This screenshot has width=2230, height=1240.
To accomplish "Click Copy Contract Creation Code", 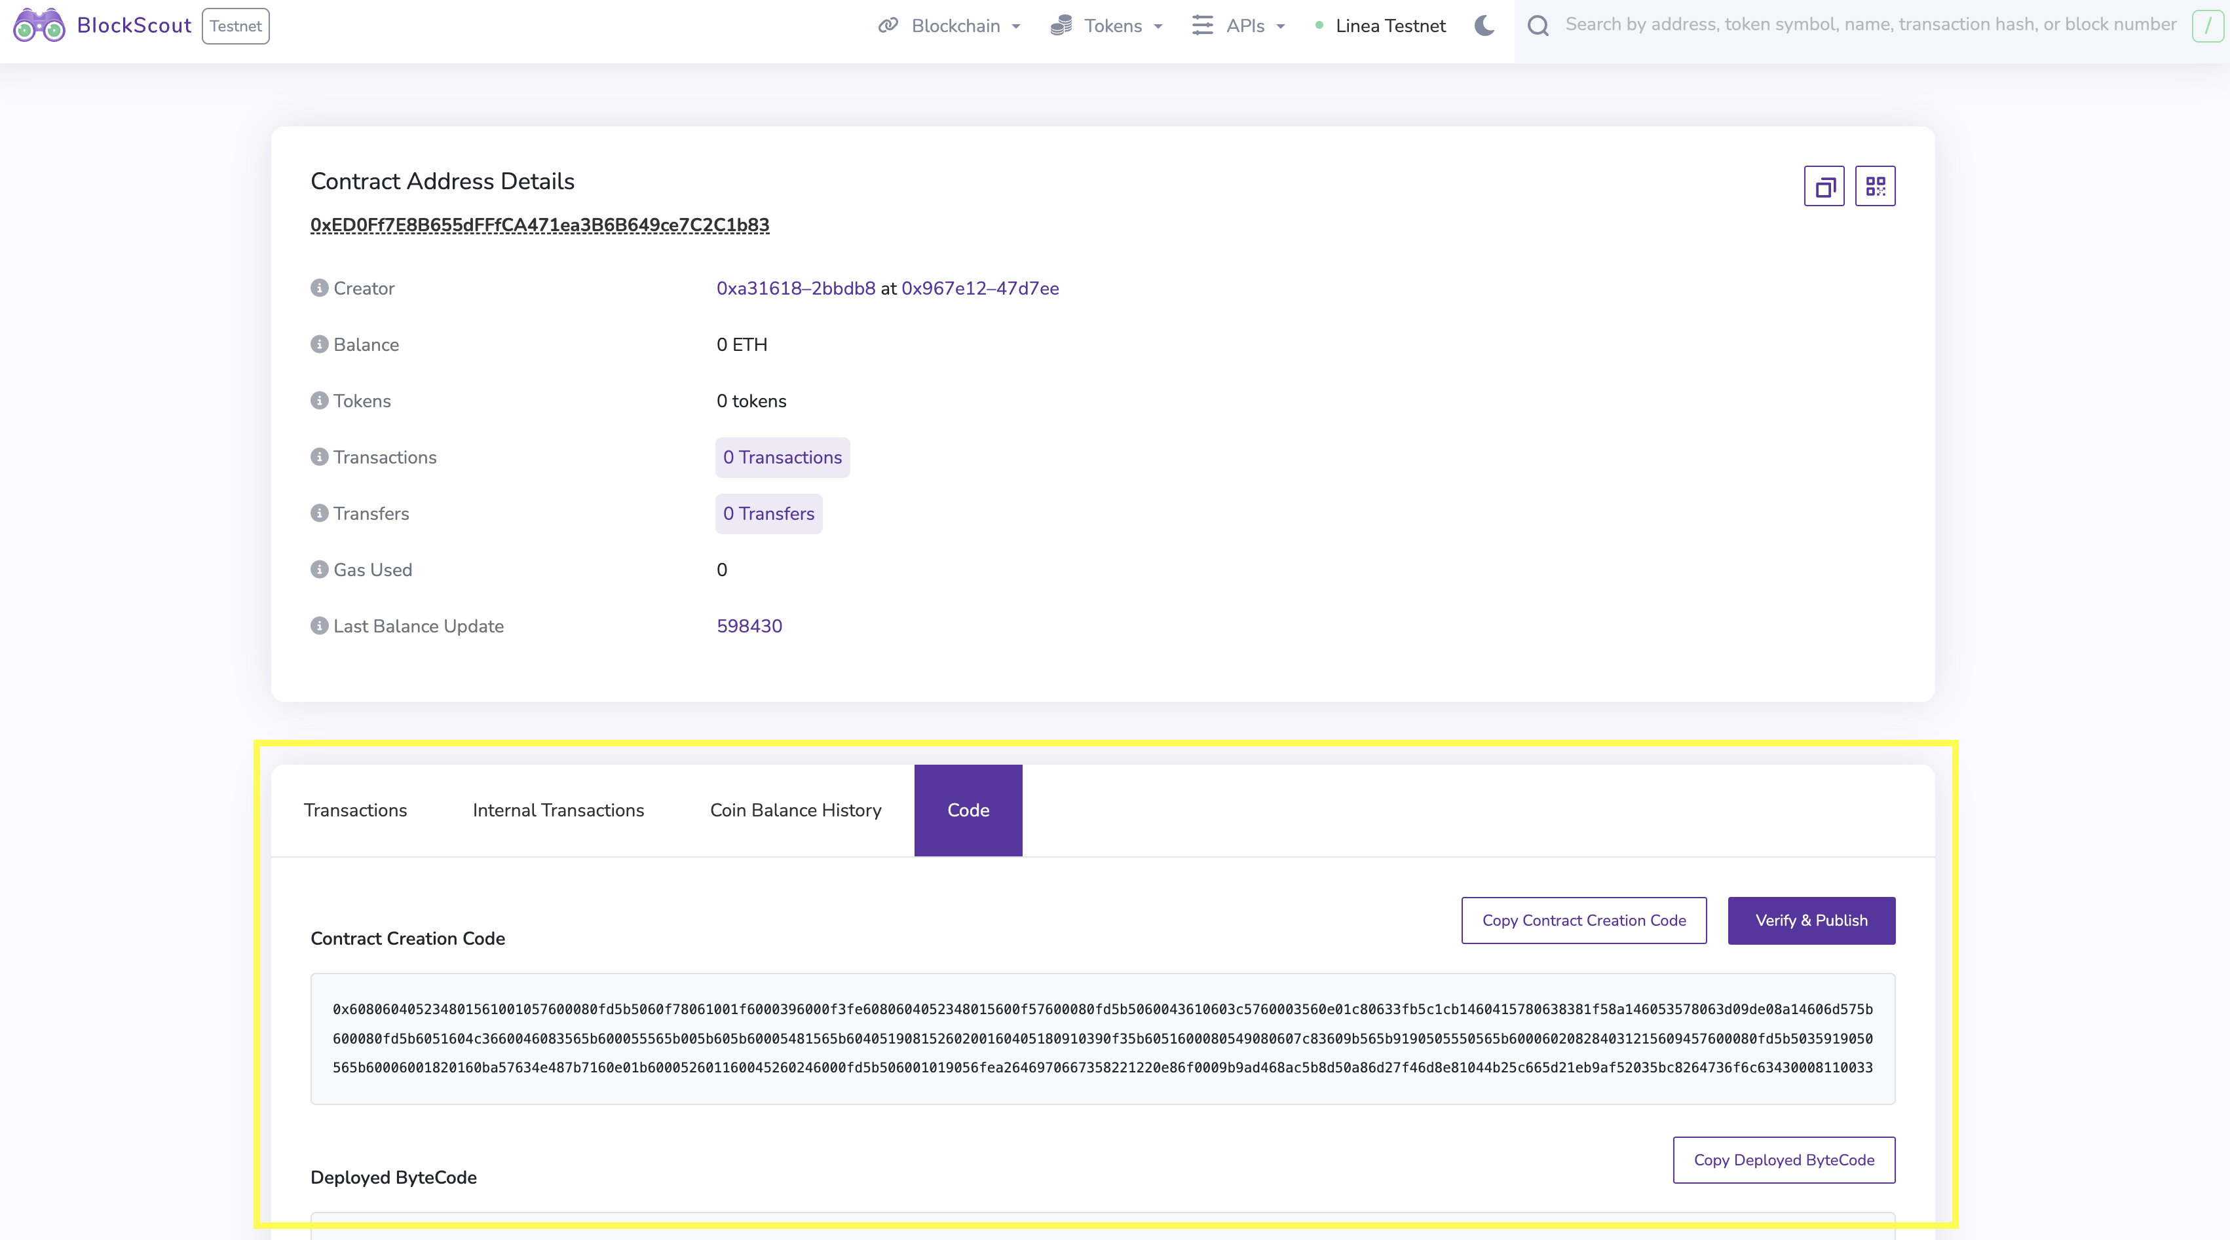I will pyautogui.click(x=1584, y=919).
